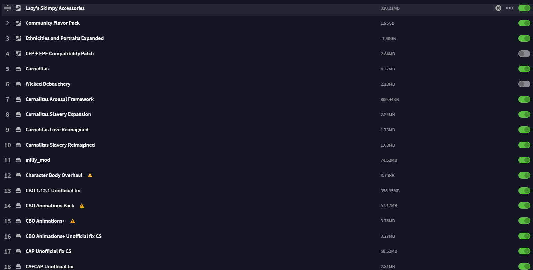The image size is (533, 270).
Task: Disable the CA+CAP Unofficial fix toggle
Action: (x=524, y=266)
